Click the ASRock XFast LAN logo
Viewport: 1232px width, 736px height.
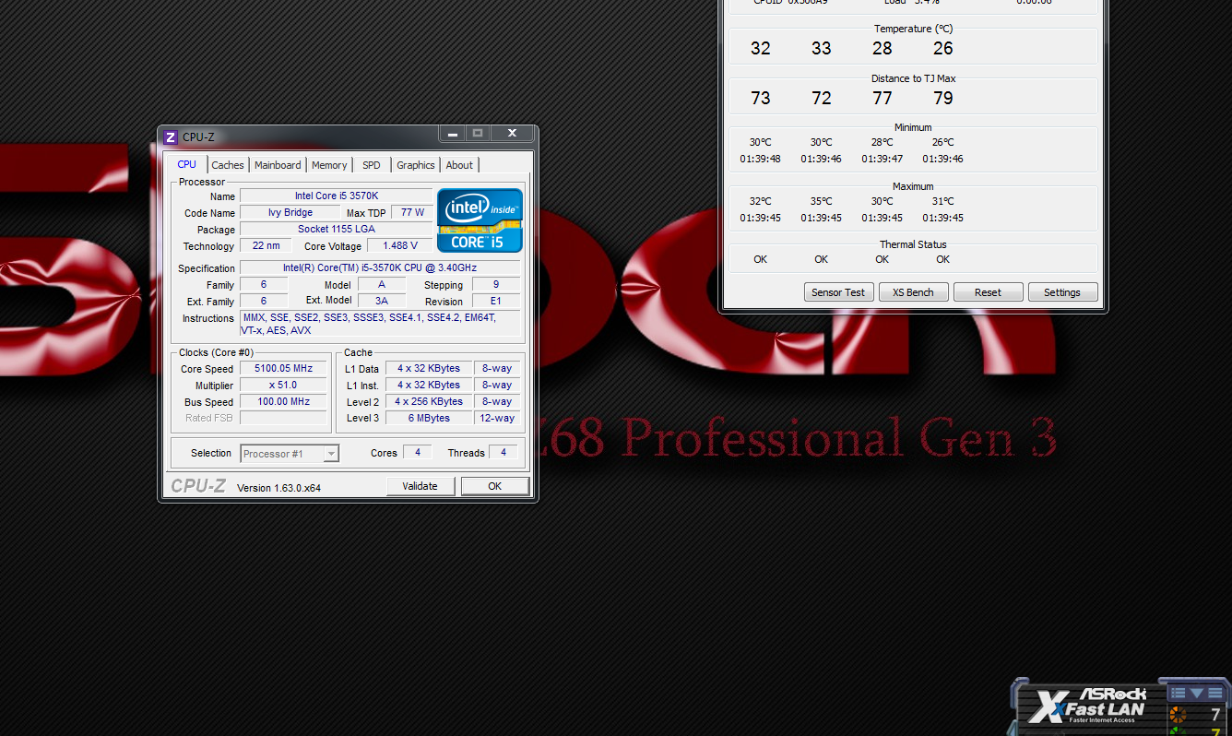coord(1088,704)
